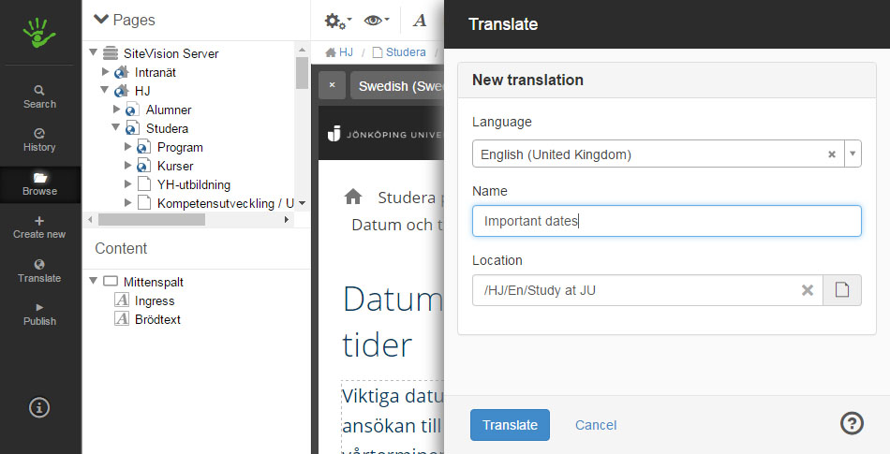Clear the selected English language

coord(831,154)
